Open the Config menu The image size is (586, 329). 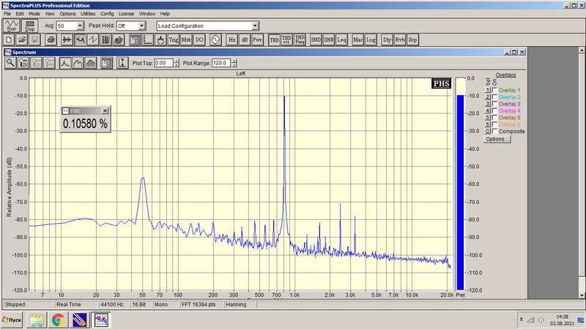point(107,13)
